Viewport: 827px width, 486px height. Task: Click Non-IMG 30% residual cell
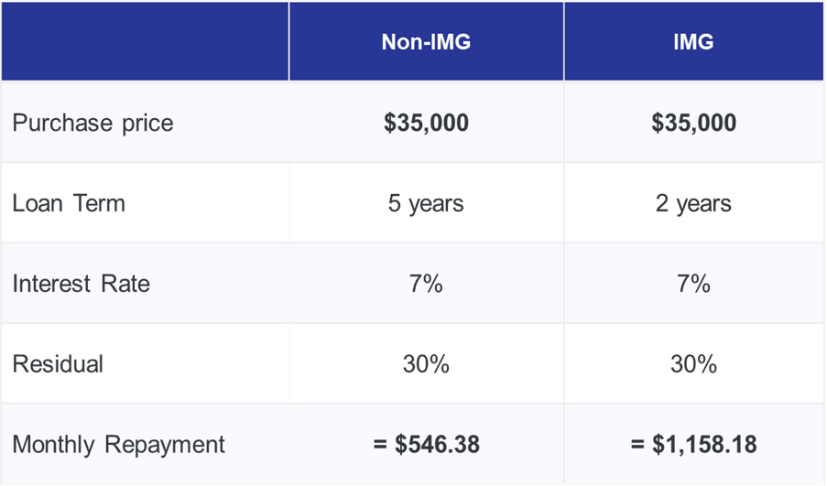(x=426, y=364)
